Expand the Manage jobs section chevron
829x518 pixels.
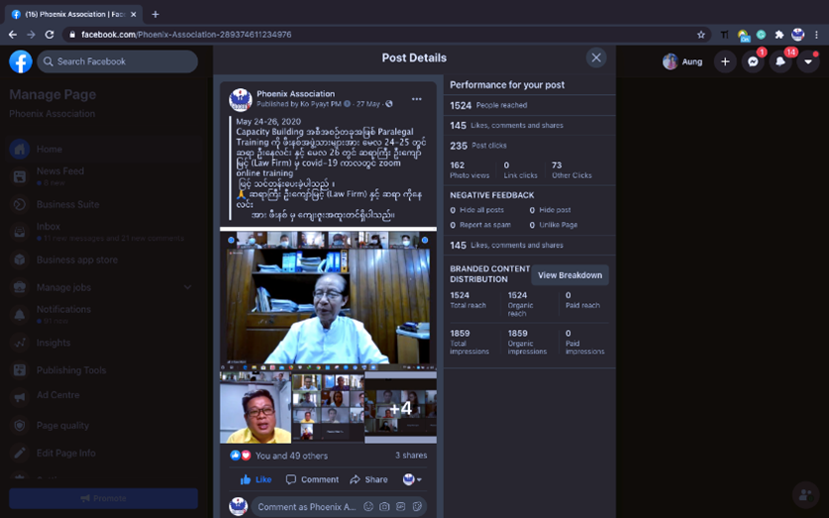click(187, 287)
